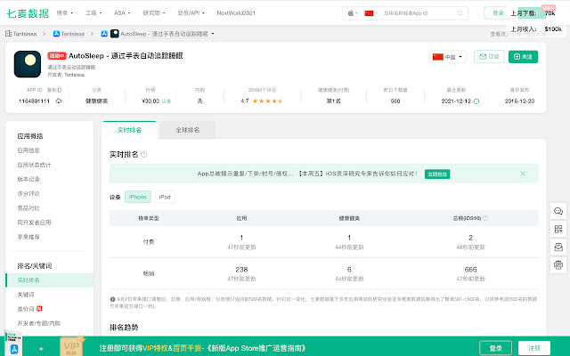This screenshot has height=356, width=570.
Task: Expand the AutoSleep breadcrumb dropdown arrow
Action: [x=213, y=34]
